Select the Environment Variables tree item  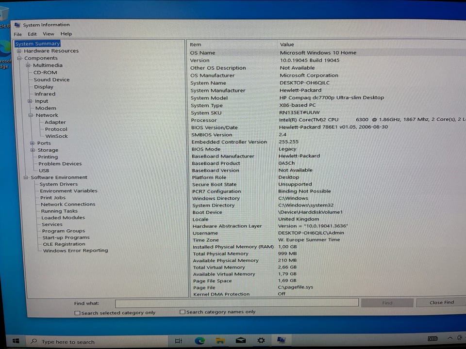tap(68, 191)
